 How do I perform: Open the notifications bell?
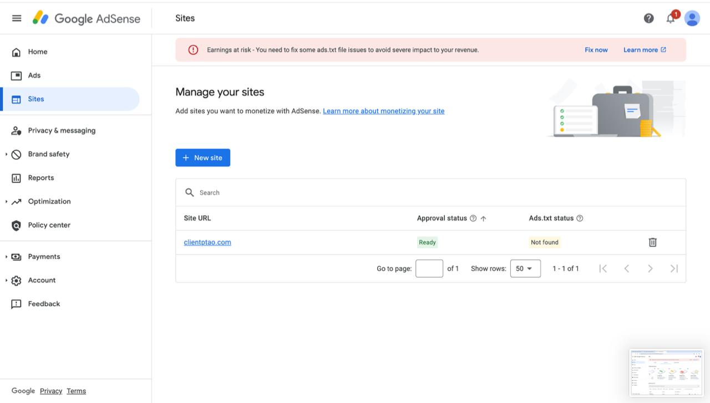click(x=671, y=18)
